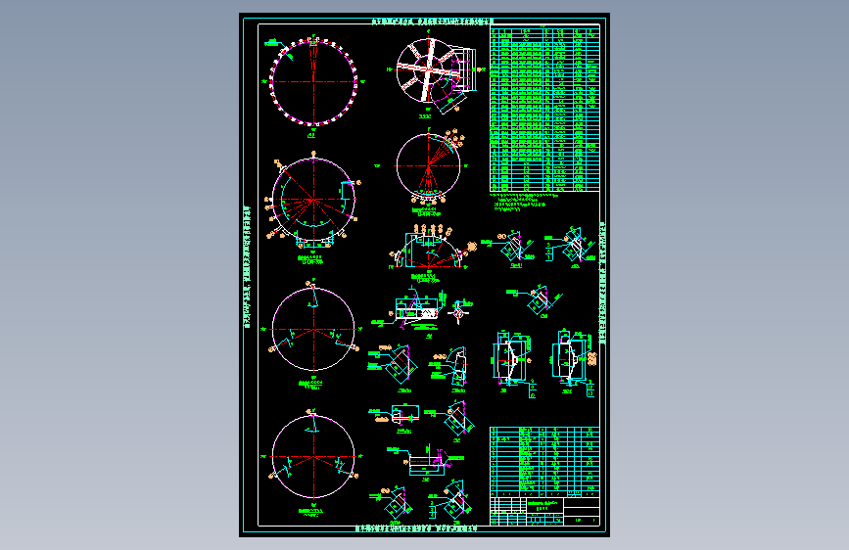Select the third left circle with three-spoke centerlines
This screenshot has width=849, height=550.
point(313,329)
